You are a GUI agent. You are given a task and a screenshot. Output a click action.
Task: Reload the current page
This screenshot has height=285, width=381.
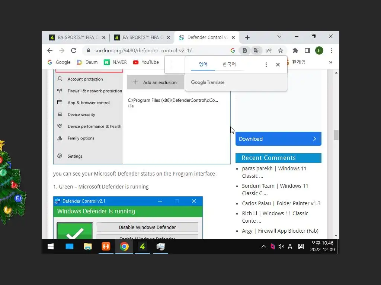click(x=74, y=50)
